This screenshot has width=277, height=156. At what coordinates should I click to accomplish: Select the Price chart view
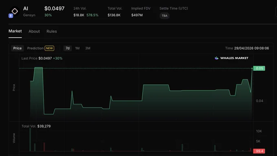pyautogui.click(x=17, y=48)
